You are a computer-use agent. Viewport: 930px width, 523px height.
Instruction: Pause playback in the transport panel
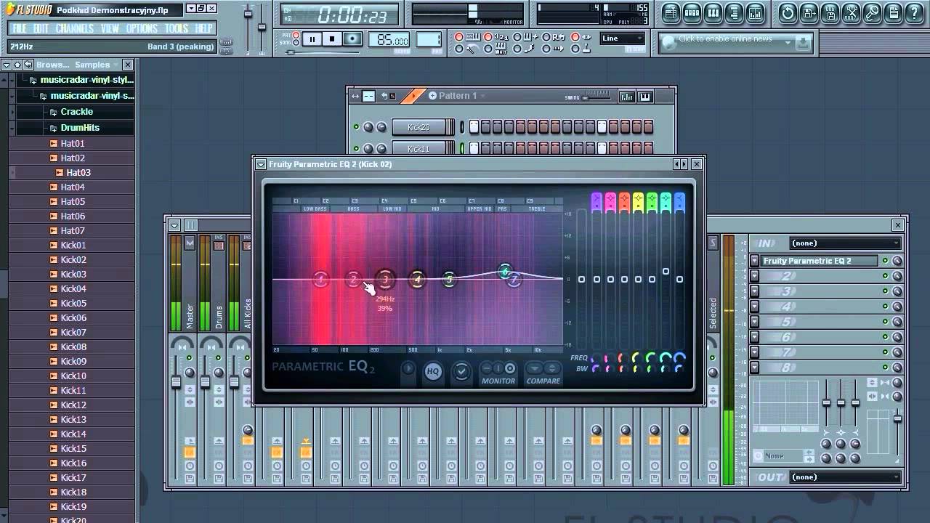tap(312, 39)
